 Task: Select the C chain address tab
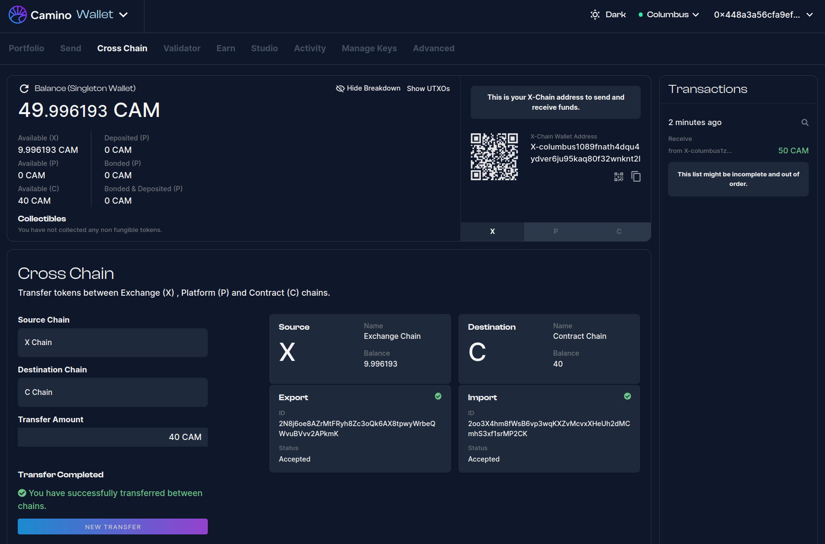tap(619, 231)
